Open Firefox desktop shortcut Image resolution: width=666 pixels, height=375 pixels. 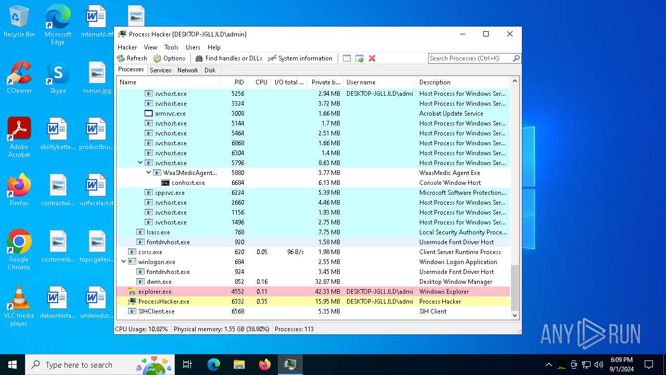[19, 190]
